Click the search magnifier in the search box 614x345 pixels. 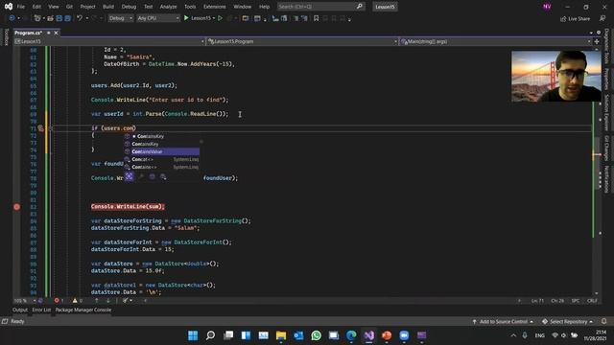pos(360,7)
